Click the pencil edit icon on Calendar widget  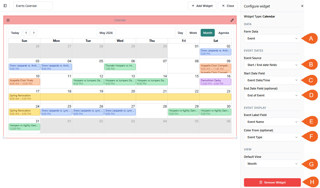(x=232, y=20)
